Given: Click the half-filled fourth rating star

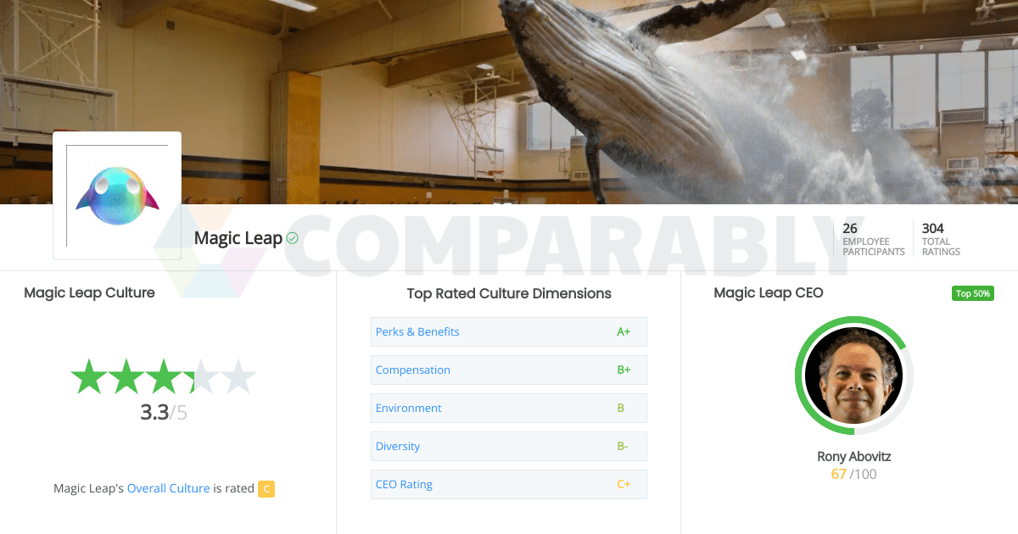Looking at the screenshot, I should click(x=200, y=376).
